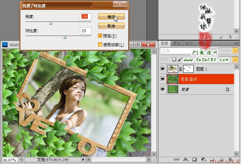Click Layers panel scroll up arrow
The height and width of the screenshot is (164, 241).
coord(236,67)
